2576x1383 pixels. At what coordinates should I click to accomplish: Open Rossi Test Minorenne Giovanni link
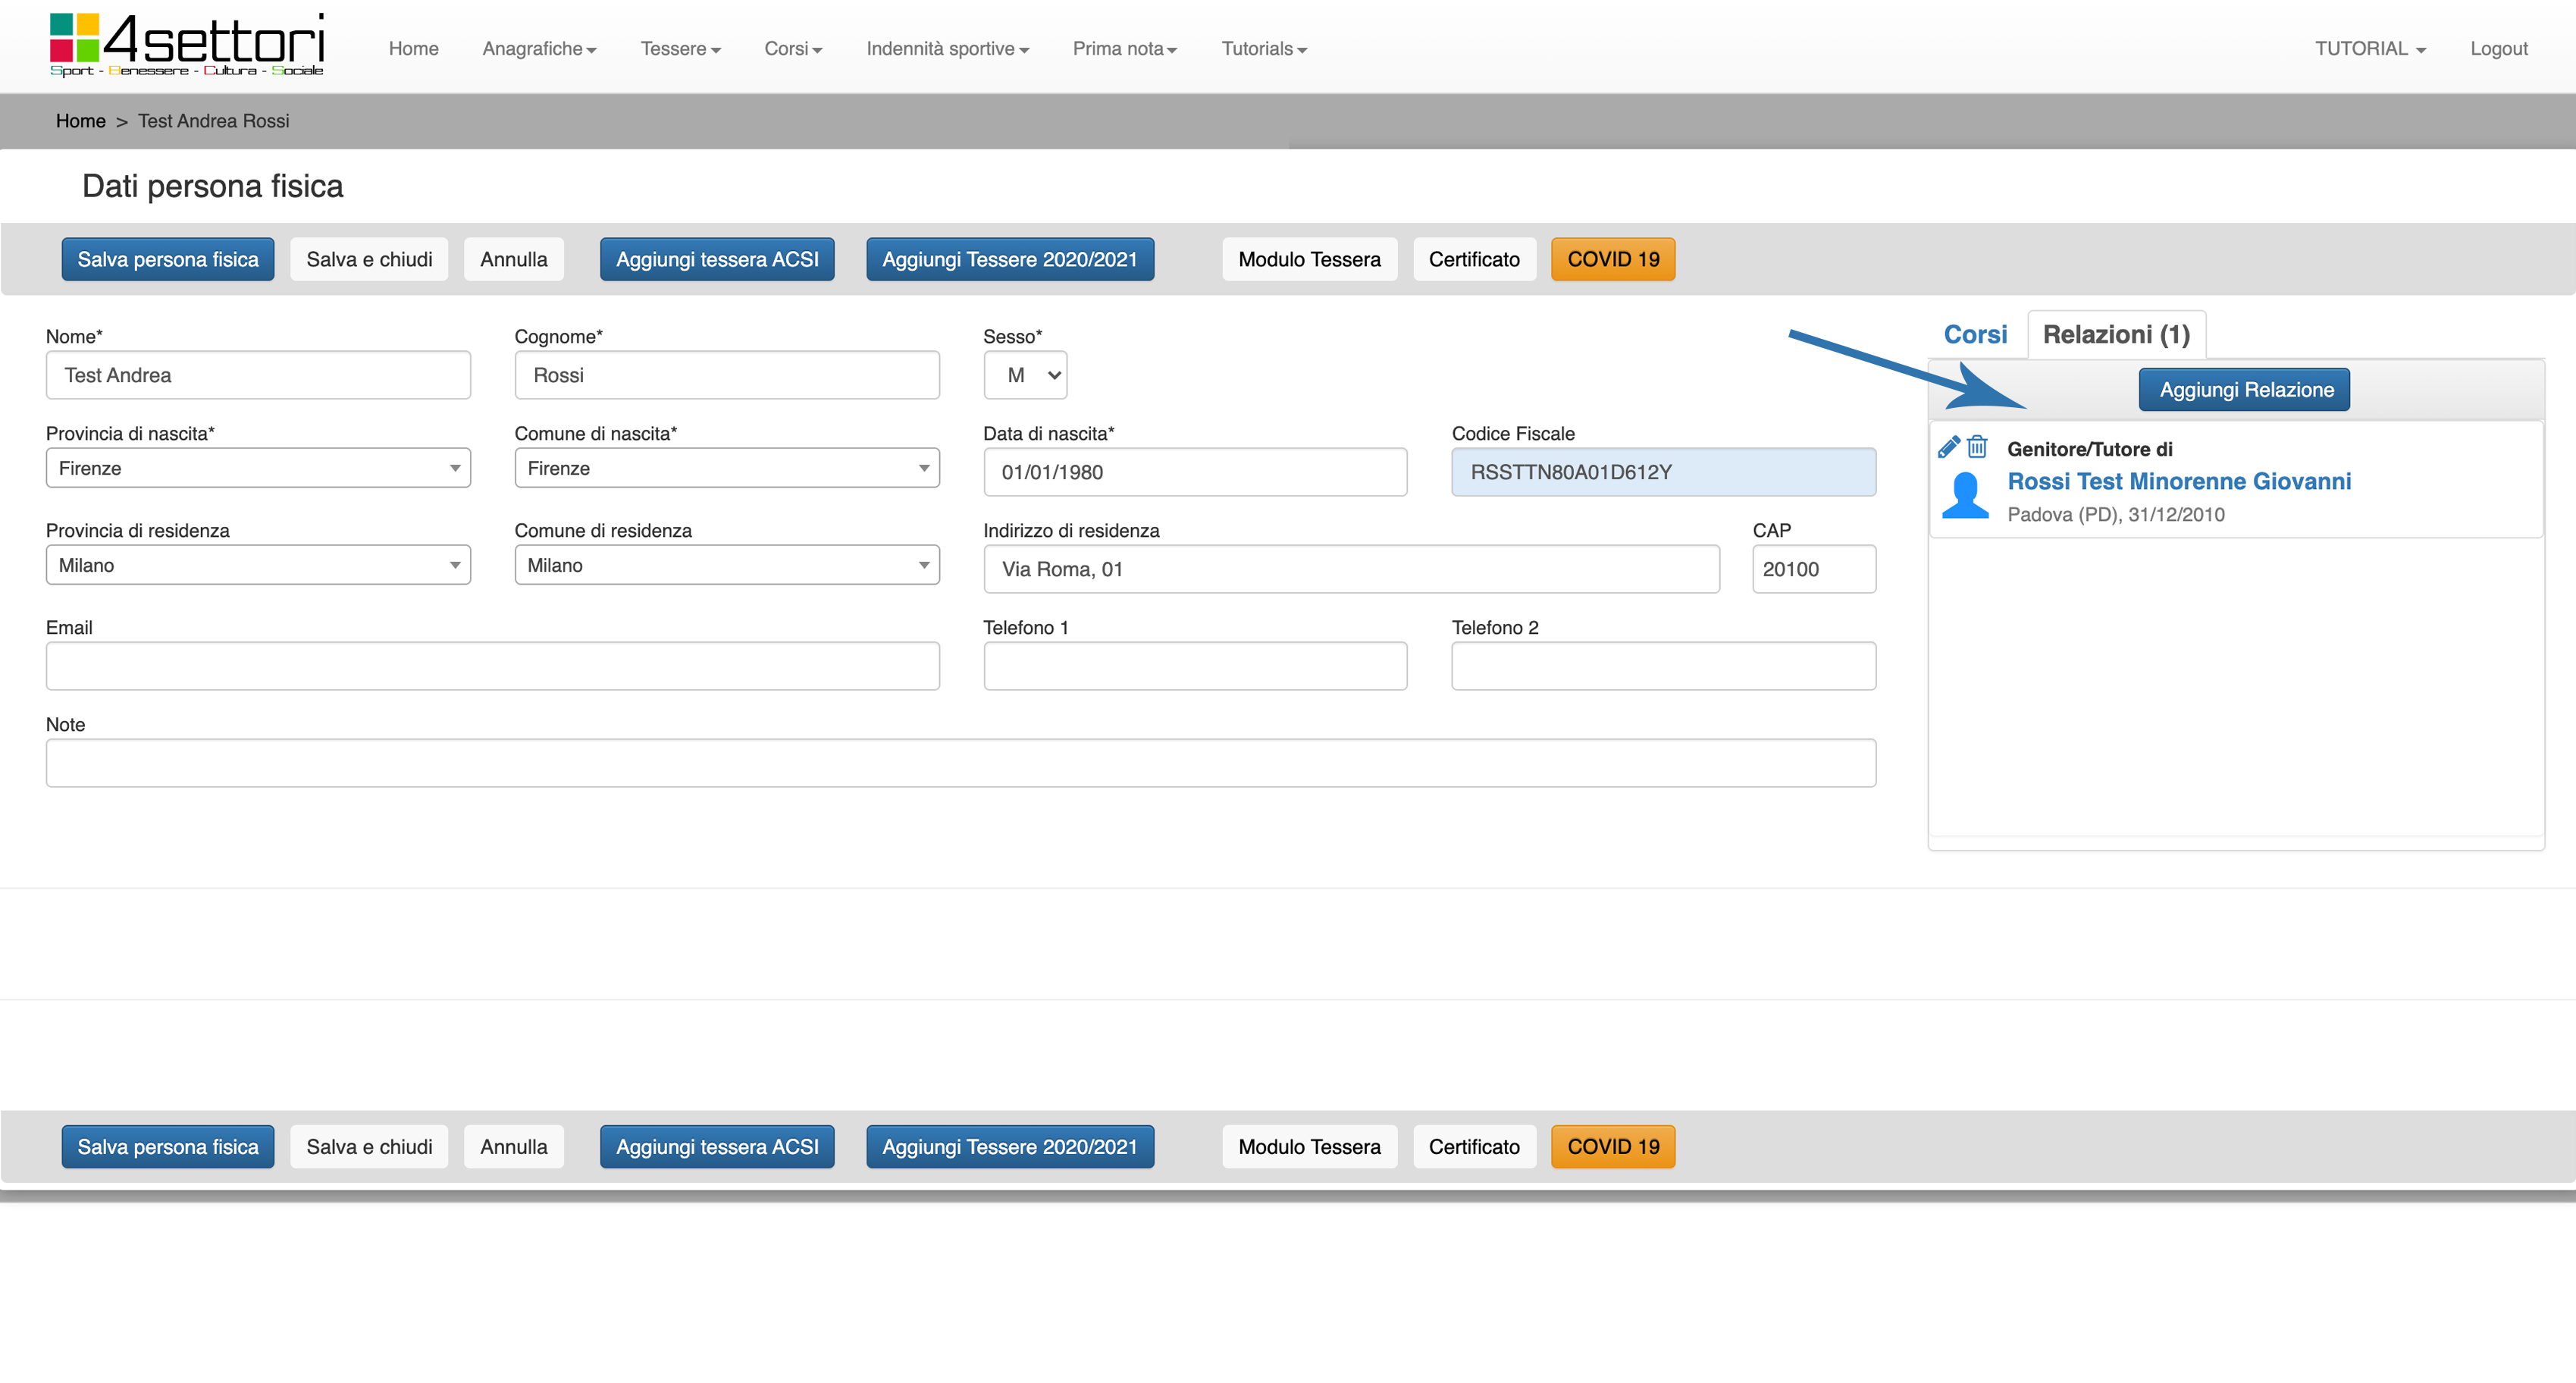pyautogui.click(x=2179, y=481)
